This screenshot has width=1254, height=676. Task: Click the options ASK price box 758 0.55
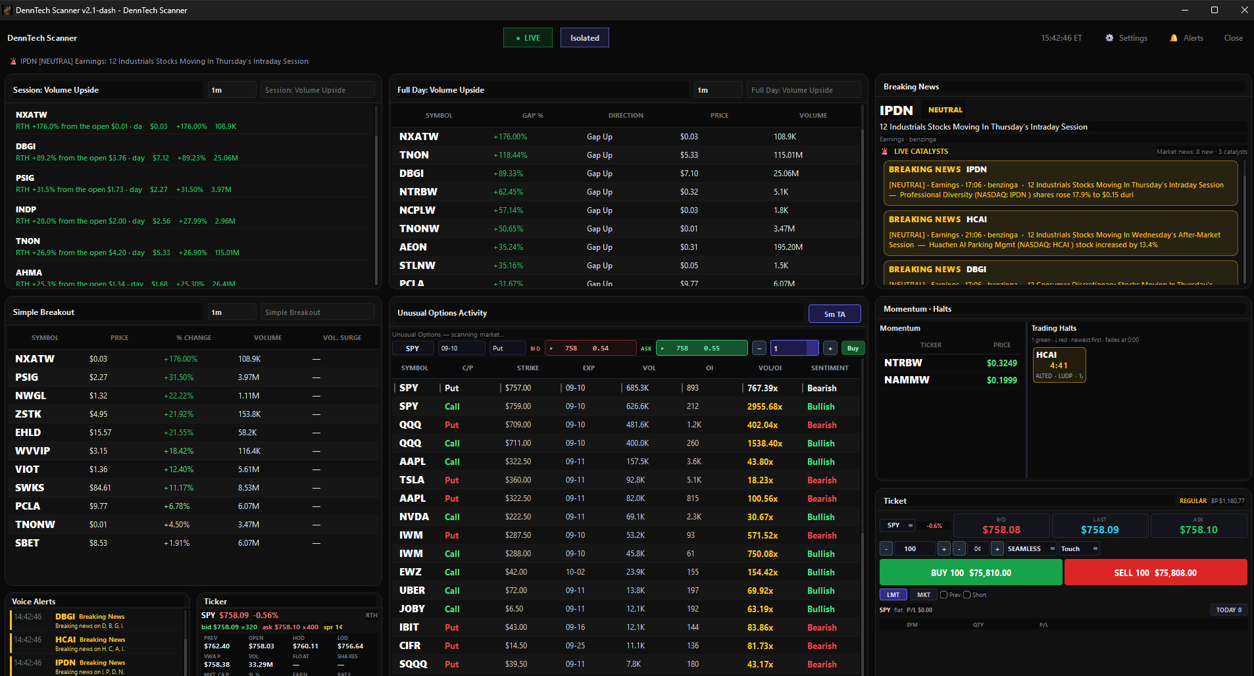point(702,349)
